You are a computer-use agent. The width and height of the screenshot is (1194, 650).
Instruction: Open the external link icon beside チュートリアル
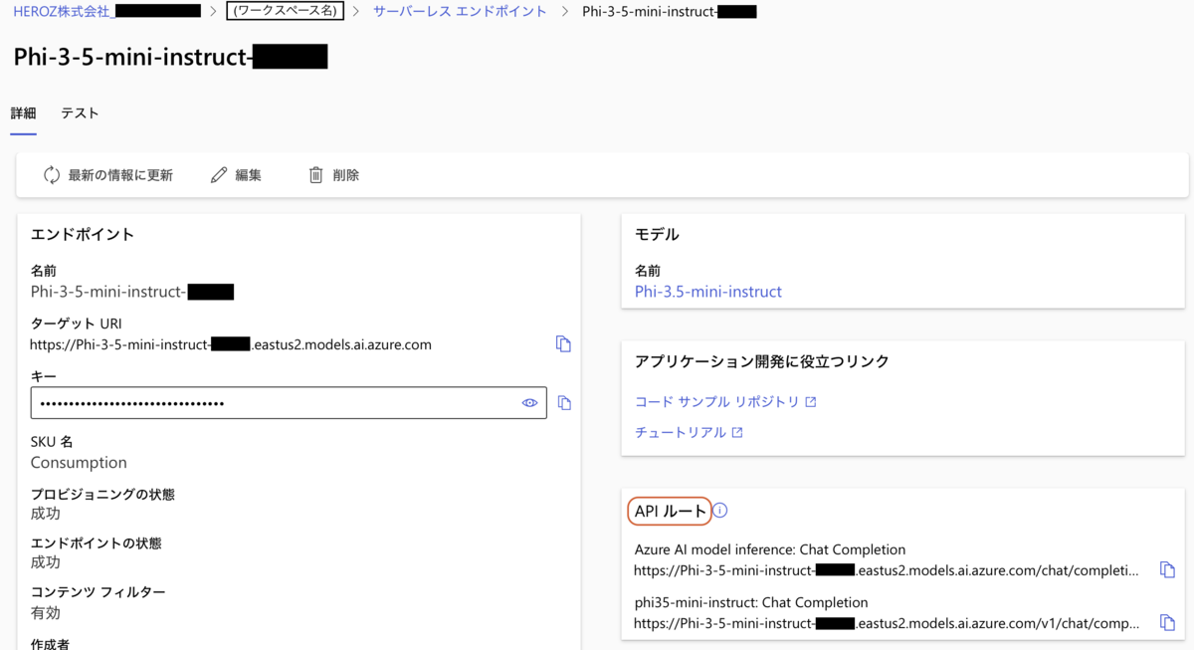tap(737, 433)
